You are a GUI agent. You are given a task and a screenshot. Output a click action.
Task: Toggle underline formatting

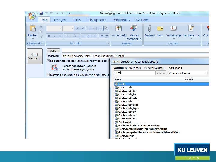coord(60,36)
